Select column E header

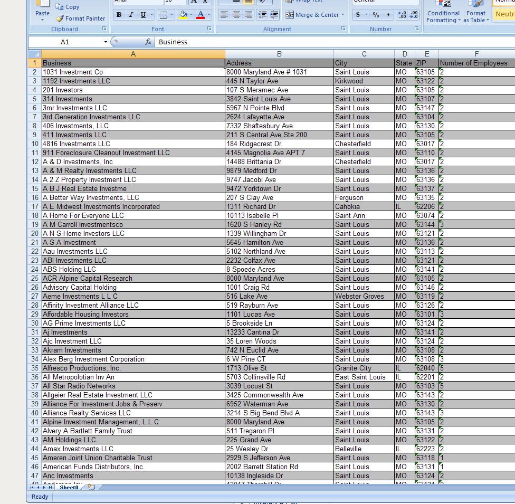coord(427,54)
